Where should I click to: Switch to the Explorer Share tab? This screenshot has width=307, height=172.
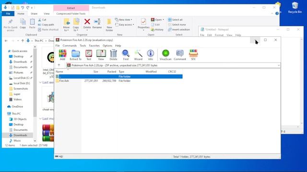[x=34, y=14]
